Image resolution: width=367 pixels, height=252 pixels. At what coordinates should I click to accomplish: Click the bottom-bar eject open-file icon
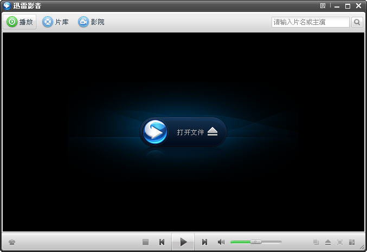pyautogui.click(x=328, y=242)
